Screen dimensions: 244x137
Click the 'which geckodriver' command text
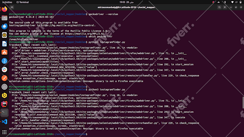click(100, 36)
